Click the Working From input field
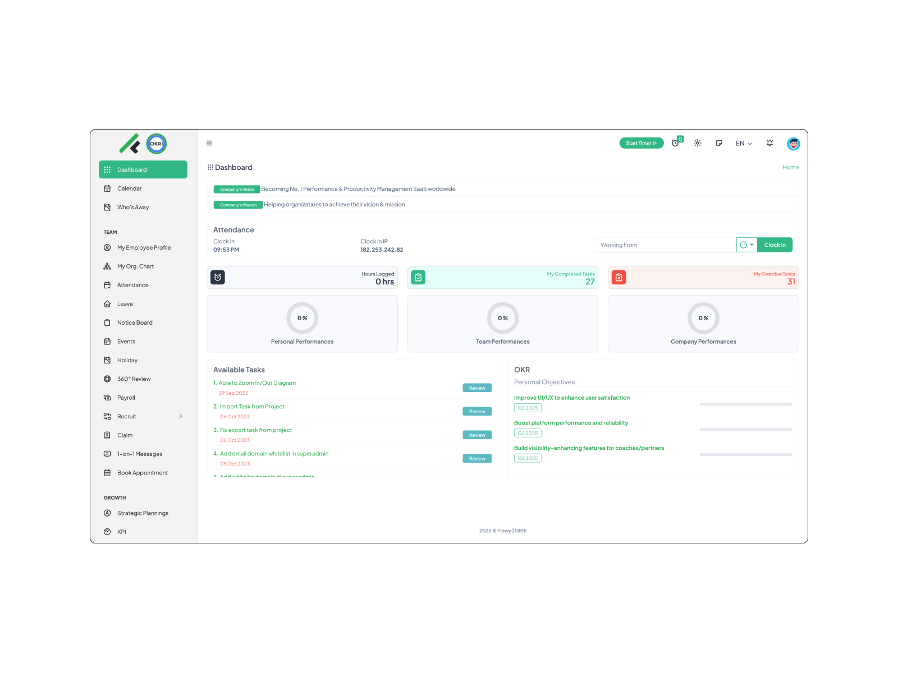 point(665,245)
